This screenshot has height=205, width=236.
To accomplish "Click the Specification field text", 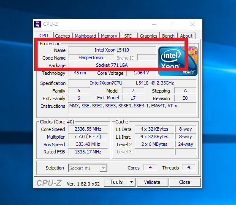I will pos(132,83).
